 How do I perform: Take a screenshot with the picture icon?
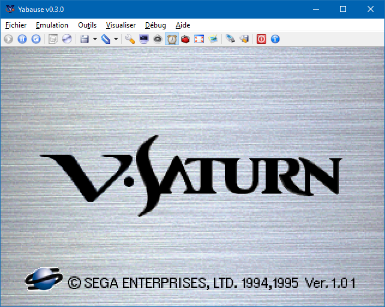pyautogui.click(x=213, y=39)
